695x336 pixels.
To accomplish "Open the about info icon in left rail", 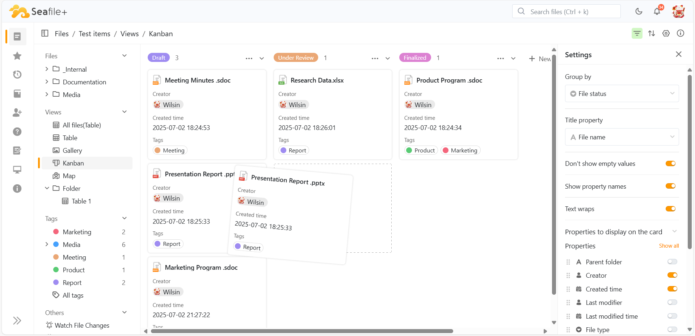I will [17, 189].
